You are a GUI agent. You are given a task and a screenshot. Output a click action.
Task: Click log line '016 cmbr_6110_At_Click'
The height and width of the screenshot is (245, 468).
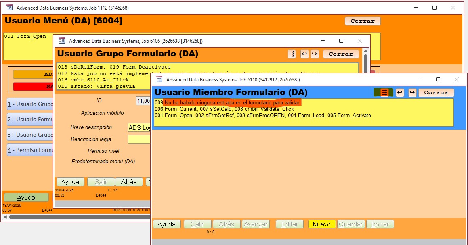point(93,80)
